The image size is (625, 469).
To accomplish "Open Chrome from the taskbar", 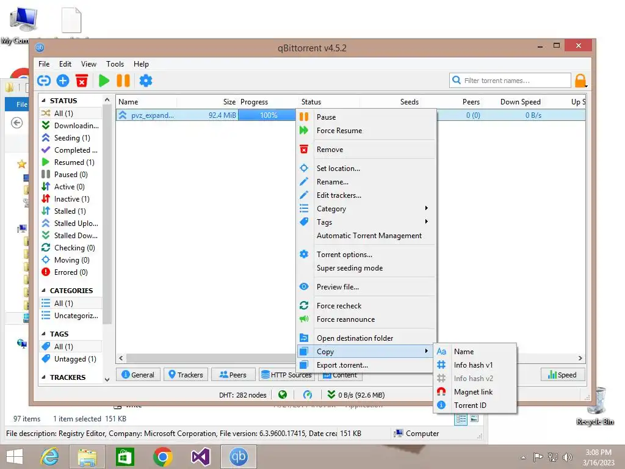I will point(162,457).
